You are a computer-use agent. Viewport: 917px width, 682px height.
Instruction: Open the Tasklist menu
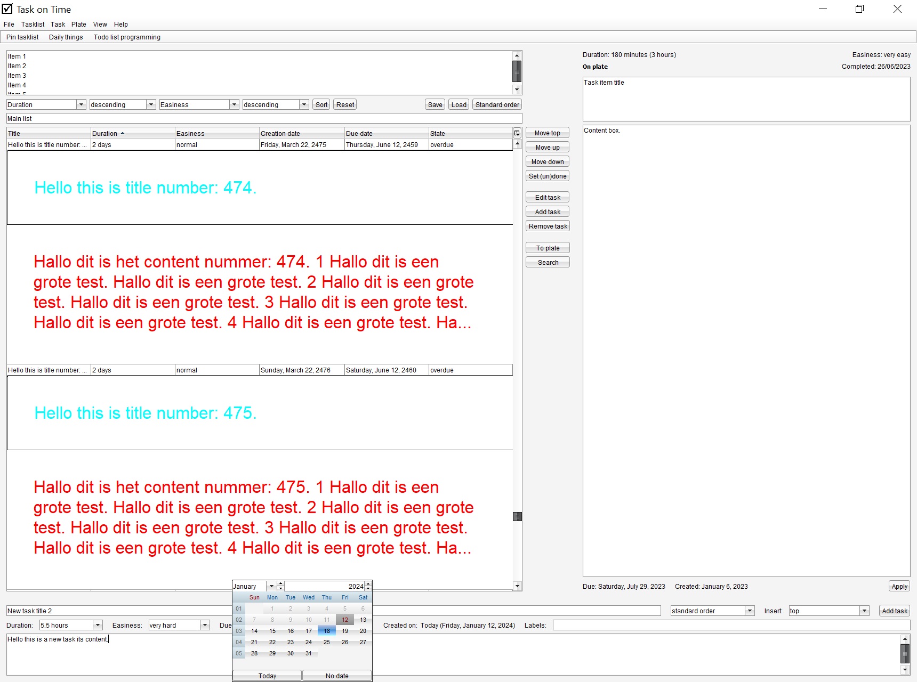coord(33,25)
